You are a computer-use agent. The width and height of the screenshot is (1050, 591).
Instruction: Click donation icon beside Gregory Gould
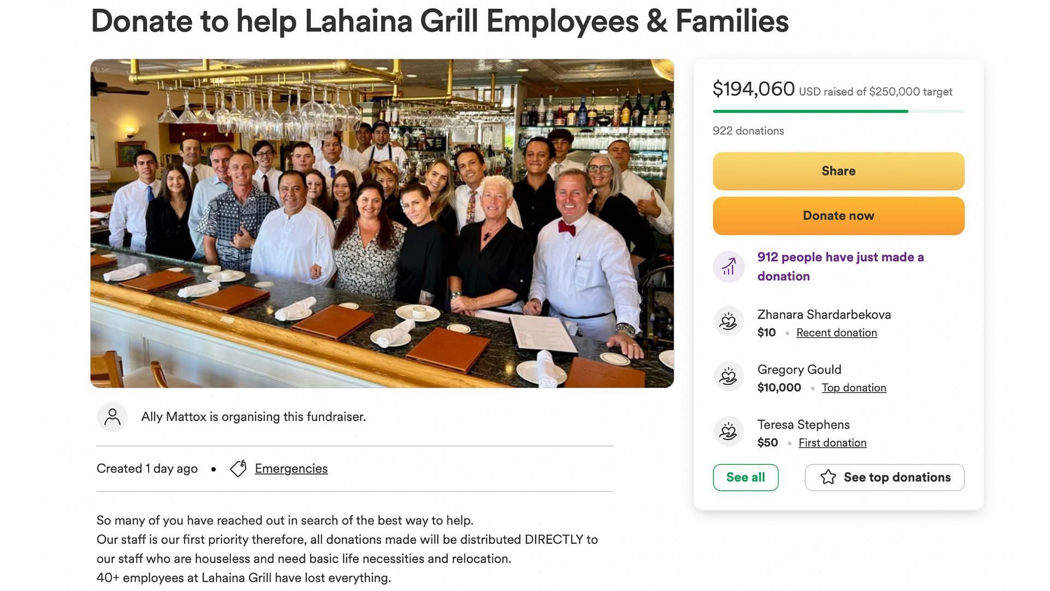pyautogui.click(x=728, y=377)
